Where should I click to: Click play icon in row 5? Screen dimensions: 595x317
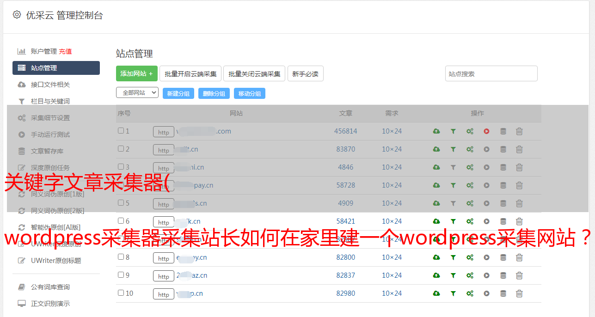pyautogui.click(x=486, y=203)
